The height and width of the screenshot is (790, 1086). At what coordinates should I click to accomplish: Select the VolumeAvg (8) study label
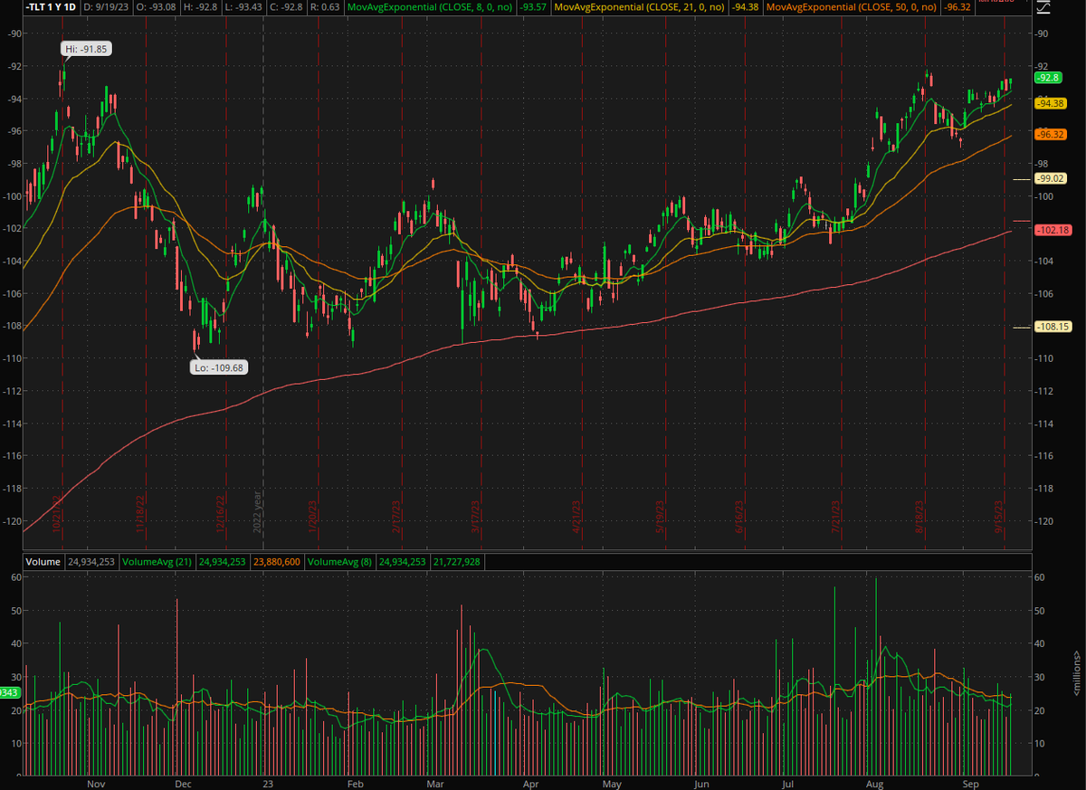[x=340, y=562]
